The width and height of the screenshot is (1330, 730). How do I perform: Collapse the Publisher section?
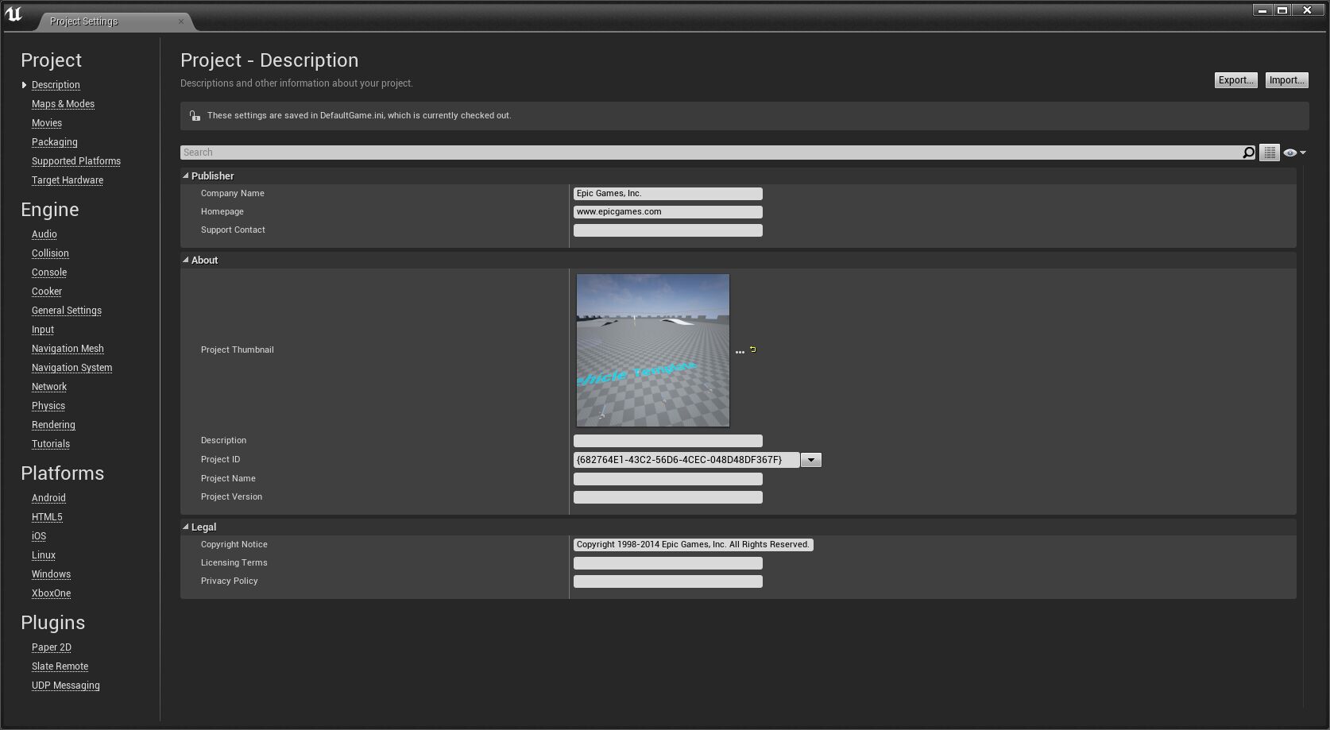pyautogui.click(x=185, y=176)
